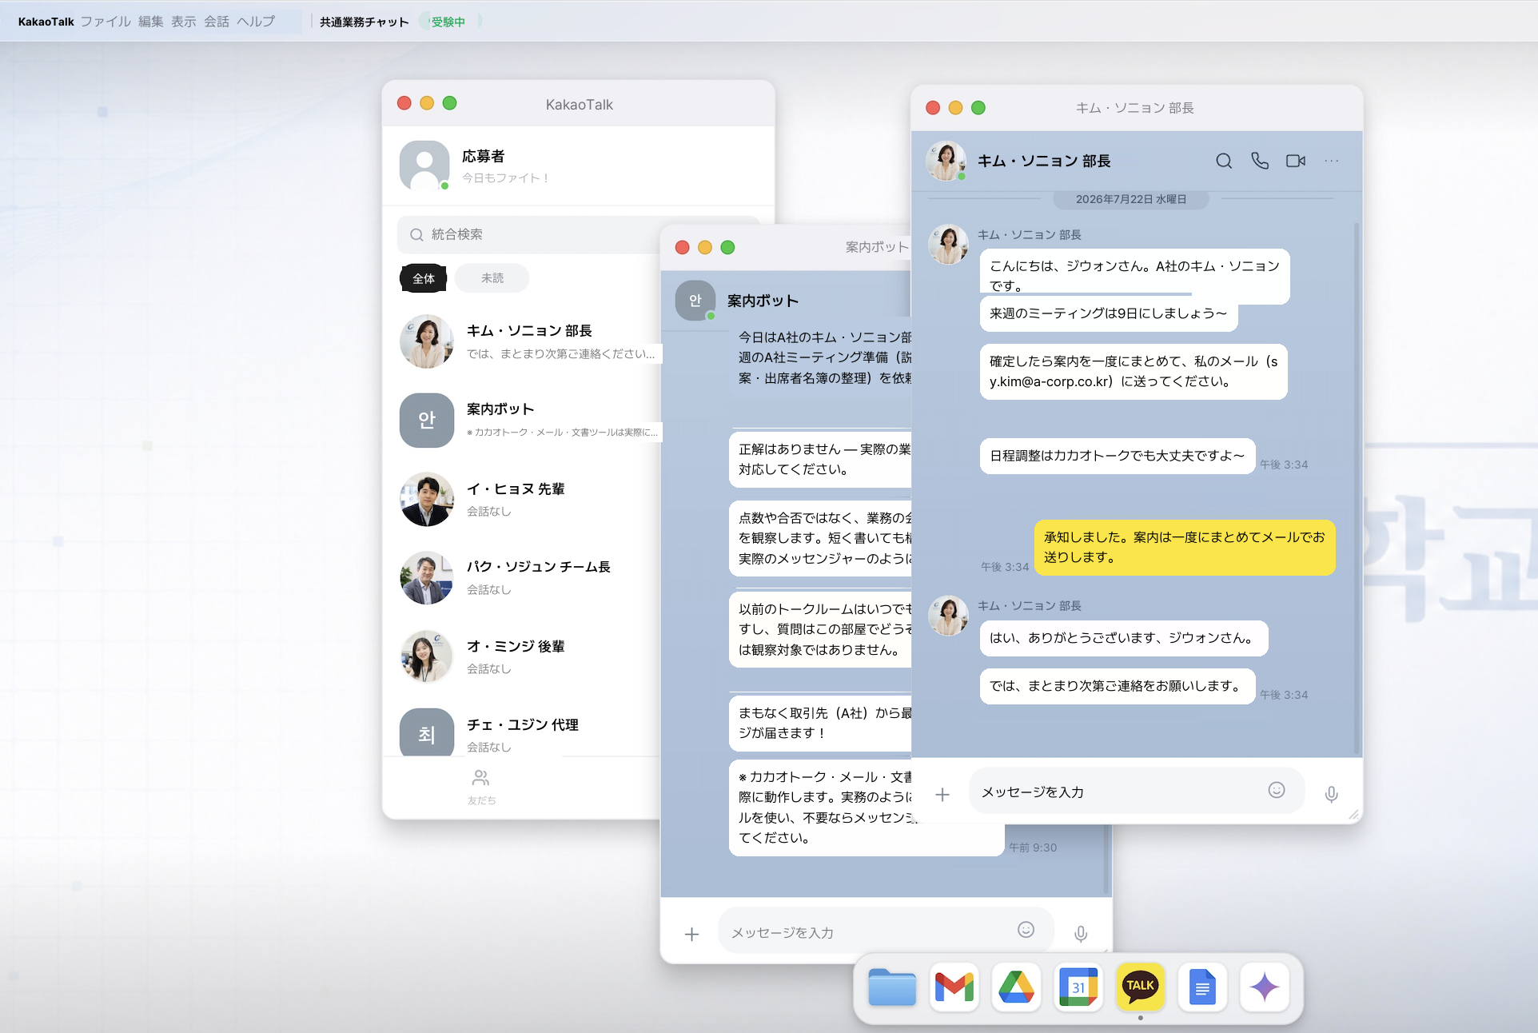Open emoji picker in Kim Soyeon chat input
1538x1033 pixels.
1277,790
